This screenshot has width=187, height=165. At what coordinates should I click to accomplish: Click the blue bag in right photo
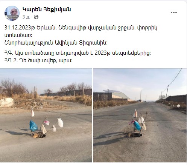(137, 126)
